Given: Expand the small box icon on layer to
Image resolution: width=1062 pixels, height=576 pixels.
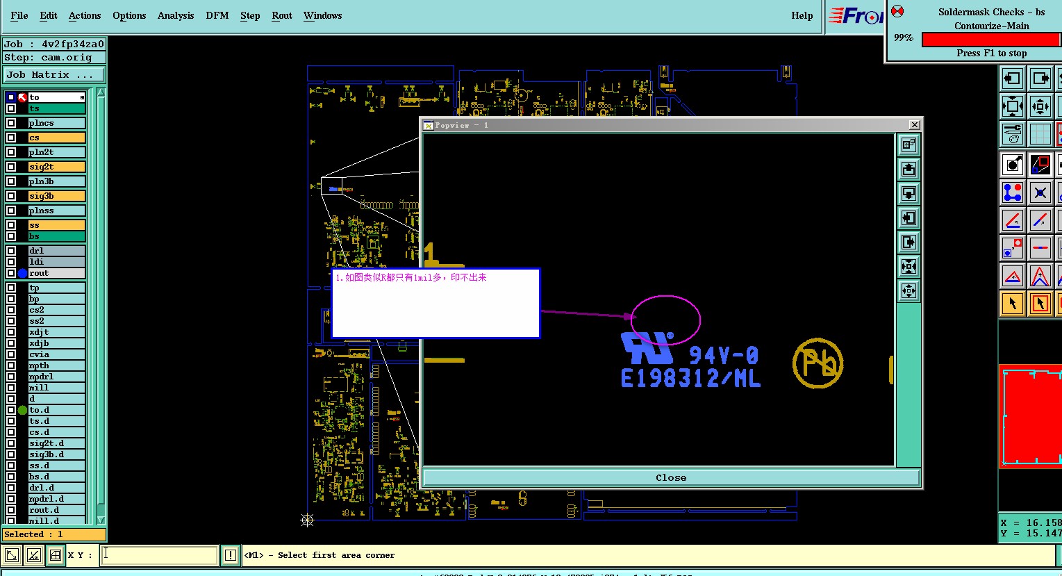Looking at the screenshot, I should (x=82, y=97).
